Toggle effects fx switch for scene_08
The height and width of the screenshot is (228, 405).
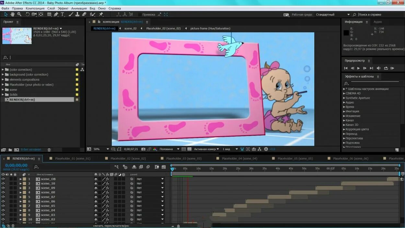click(108, 192)
